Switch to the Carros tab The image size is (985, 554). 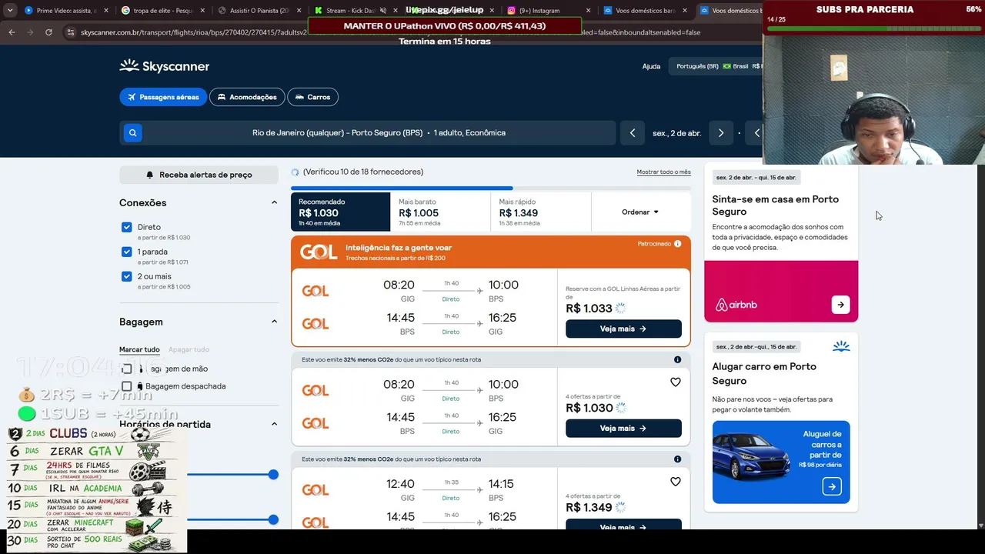coord(312,97)
